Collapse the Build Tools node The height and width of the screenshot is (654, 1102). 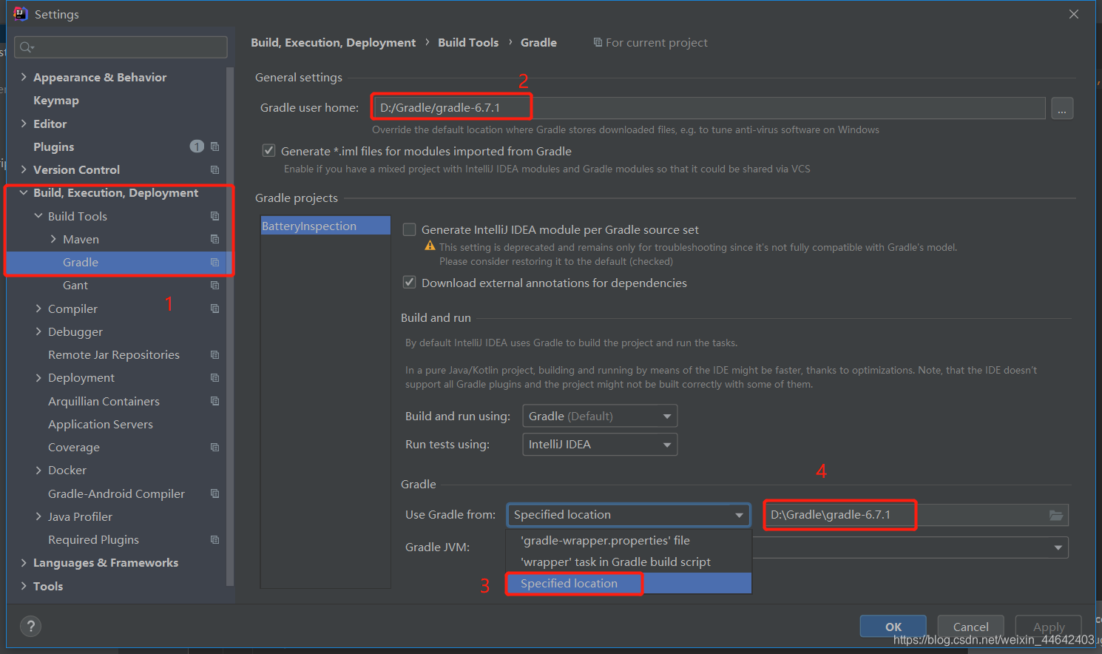tap(38, 216)
